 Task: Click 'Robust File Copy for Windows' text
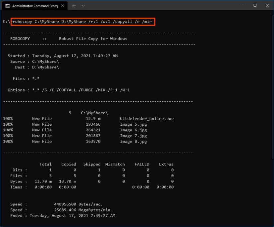[x=93, y=39]
